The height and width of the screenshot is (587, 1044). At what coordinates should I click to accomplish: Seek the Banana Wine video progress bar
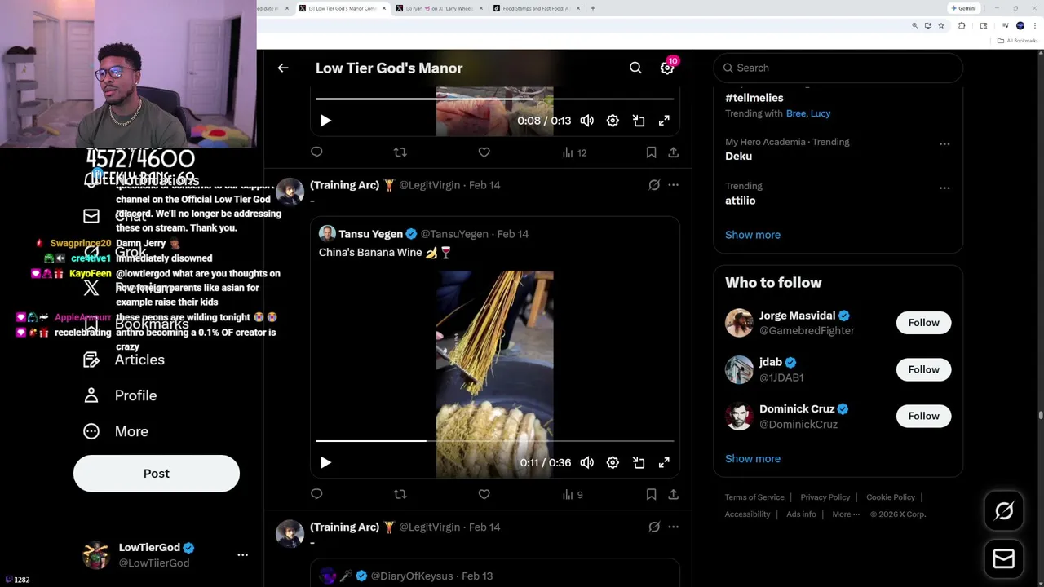(x=495, y=441)
